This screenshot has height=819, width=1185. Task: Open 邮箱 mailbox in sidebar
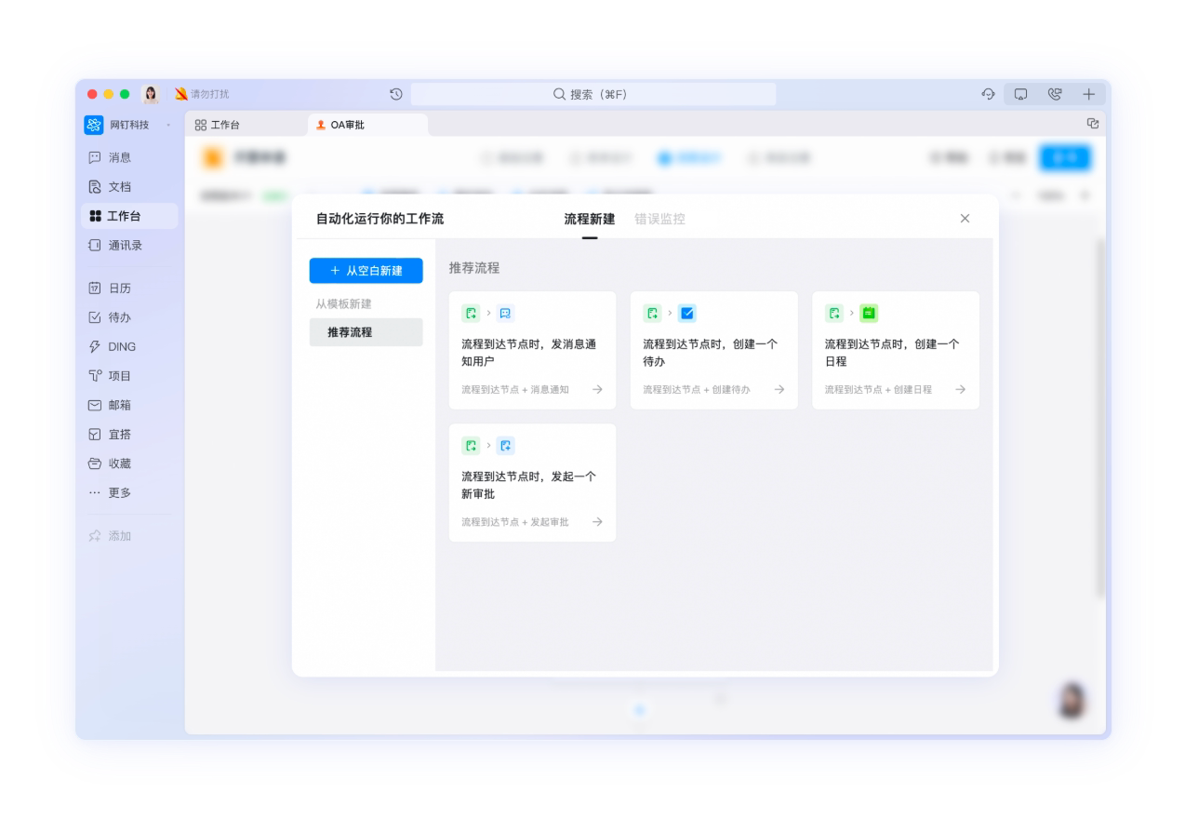pyautogui.click(x=119, y=406)
